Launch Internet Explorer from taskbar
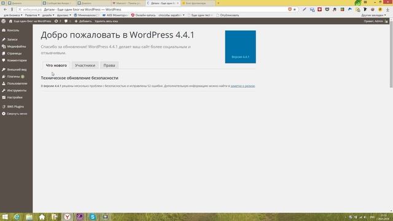The height and width of the screenshot is (221, 393). (17, 217)
